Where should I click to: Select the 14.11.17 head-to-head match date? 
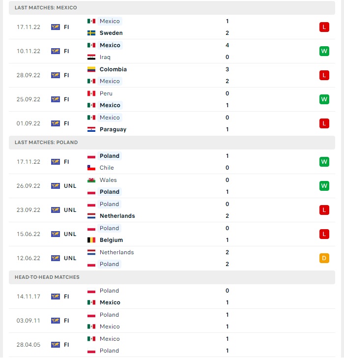click(29, 297)
